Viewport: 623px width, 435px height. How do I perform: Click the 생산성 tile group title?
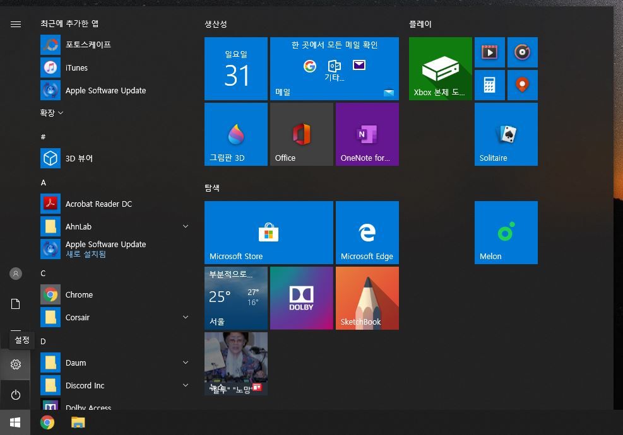tap(216, 24)
